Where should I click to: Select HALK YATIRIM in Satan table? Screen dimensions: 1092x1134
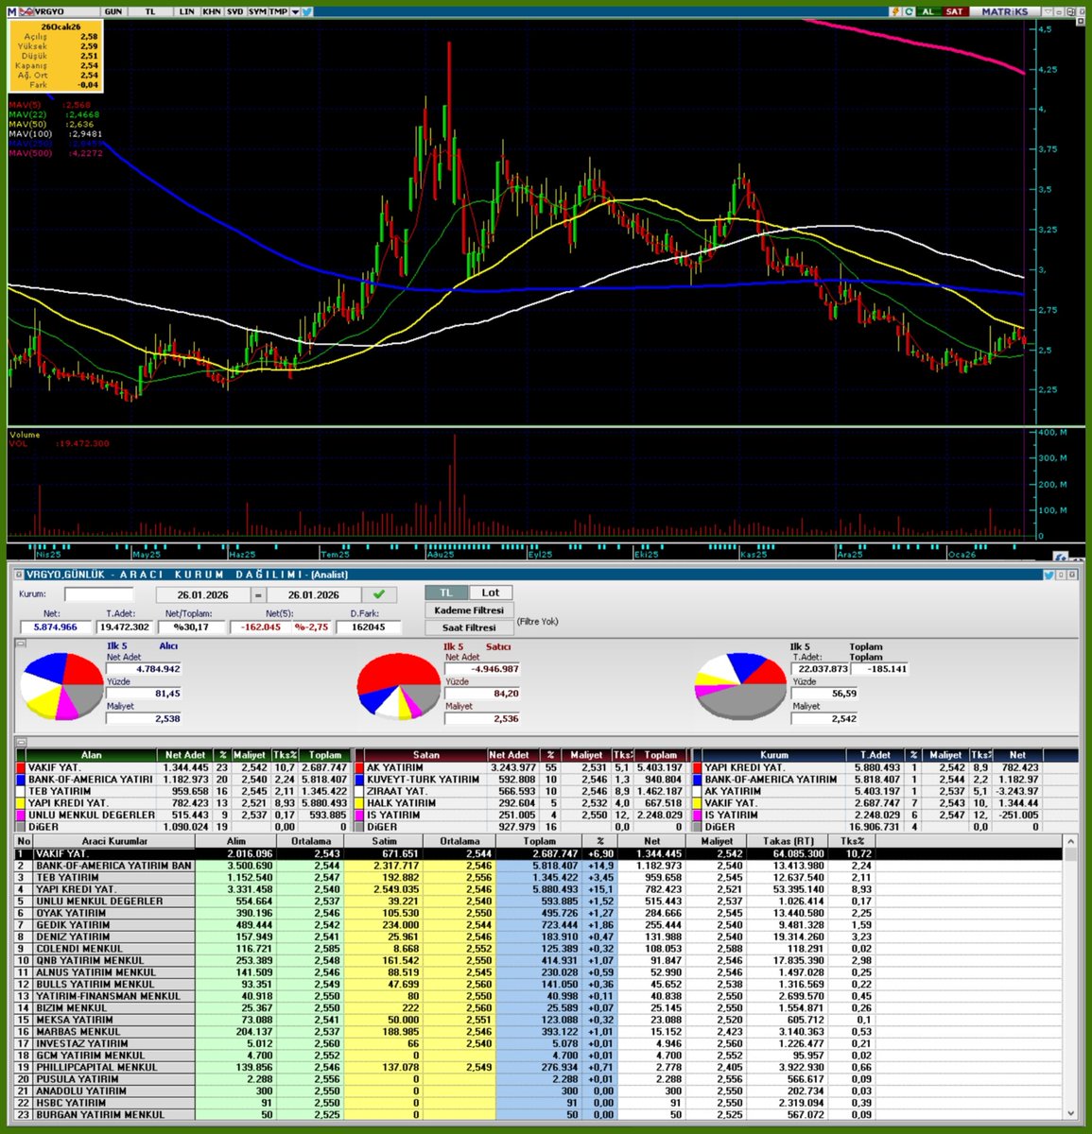coord(521,803)
